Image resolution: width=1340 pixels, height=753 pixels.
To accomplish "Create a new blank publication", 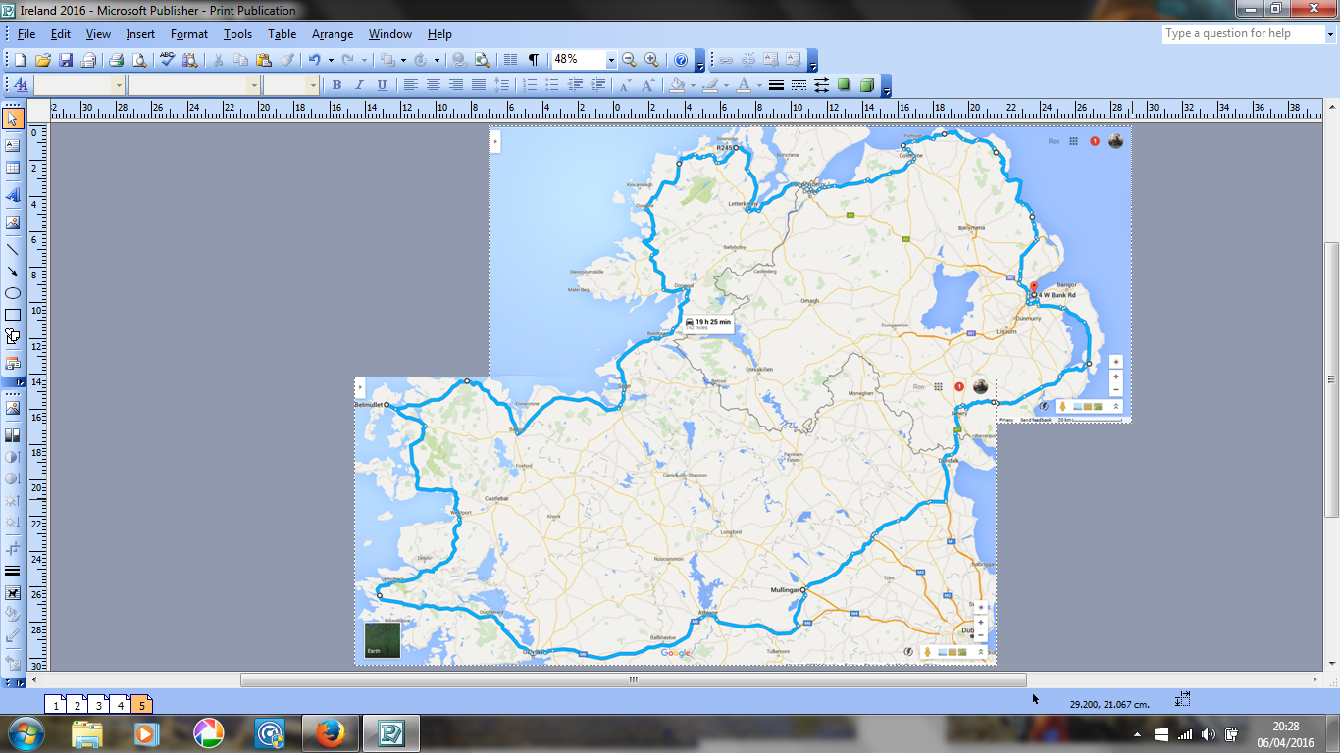I will coord(20,60).
